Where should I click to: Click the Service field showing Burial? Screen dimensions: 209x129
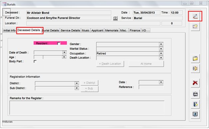[158, 18]
